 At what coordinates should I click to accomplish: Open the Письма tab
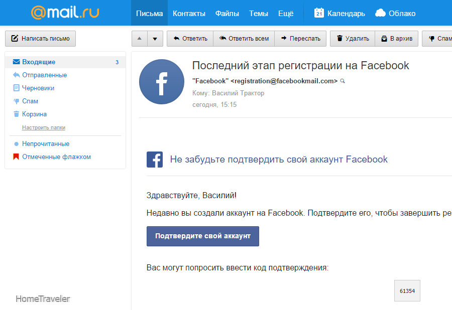(x=150, y=13)
